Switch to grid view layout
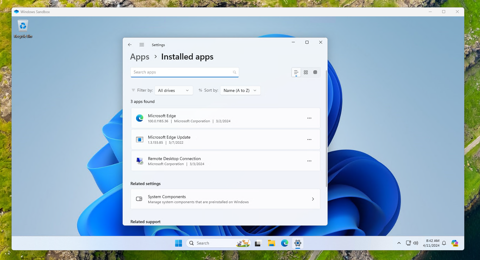This screenshot has height=260, width=480. (306, 72)
